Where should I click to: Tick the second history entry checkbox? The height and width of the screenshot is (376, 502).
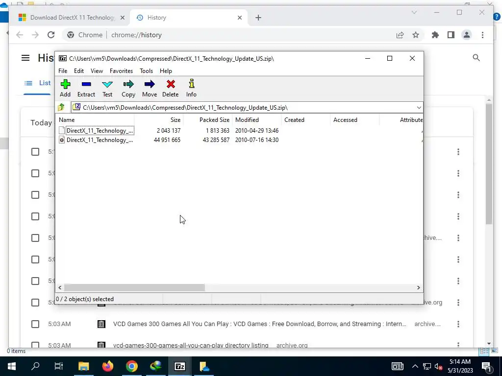click(35, 173)
